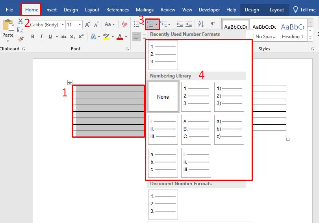Click the Sort A-Z icon

[201, 24]
